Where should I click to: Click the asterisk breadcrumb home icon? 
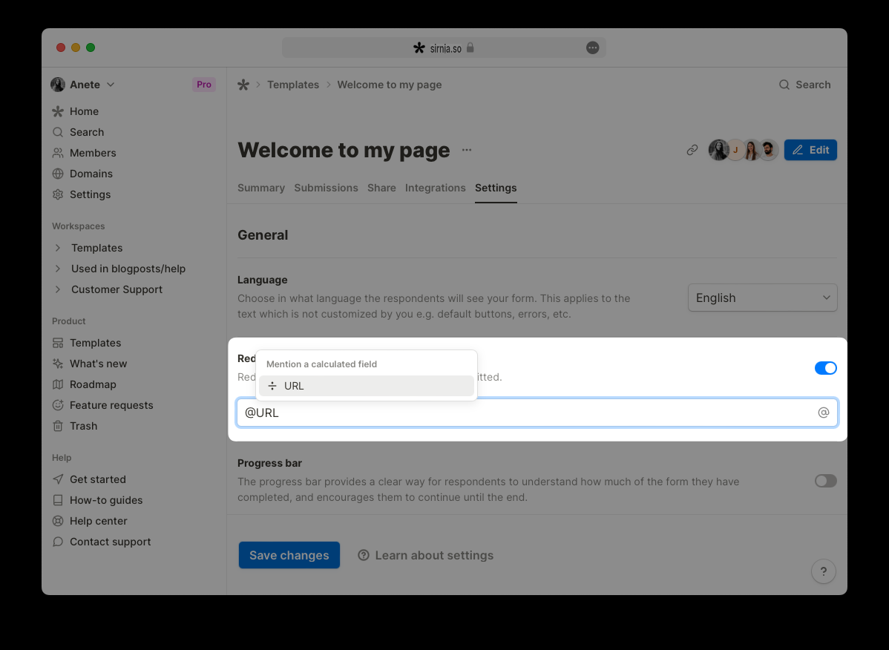point(243,85)
